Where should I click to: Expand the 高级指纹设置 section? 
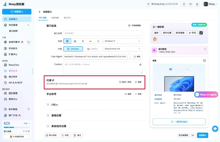pos(48,126)
